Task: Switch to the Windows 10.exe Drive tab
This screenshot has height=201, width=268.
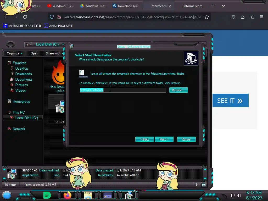Action: (93, 6)
